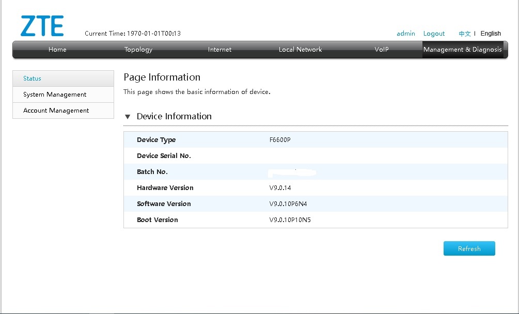Click the Device Type label
Screen dimensions: 519x314
(x=156, y=140)
